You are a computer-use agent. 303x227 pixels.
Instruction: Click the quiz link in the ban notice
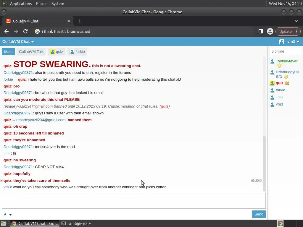[x=165, y=106]
